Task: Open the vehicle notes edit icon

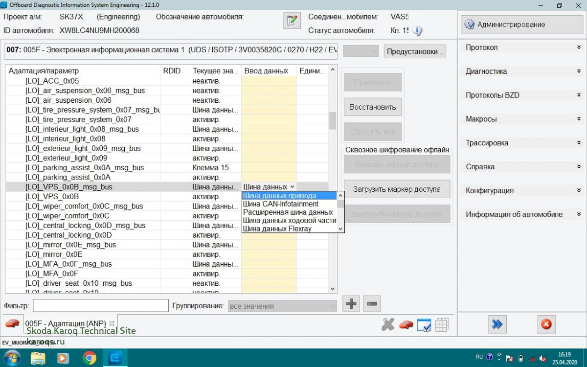Action: click(x=292, y=21)
